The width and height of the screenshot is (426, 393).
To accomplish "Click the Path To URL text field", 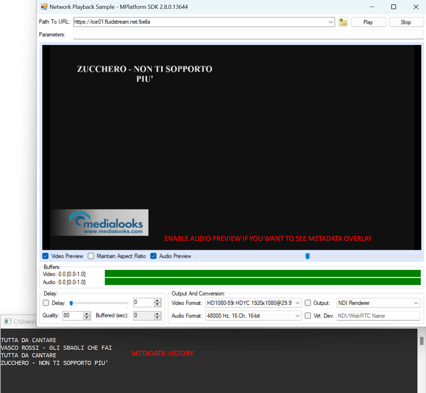I will point(201,22).
